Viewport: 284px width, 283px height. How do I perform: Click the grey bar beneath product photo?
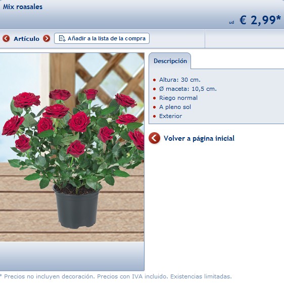coord(72,256)
